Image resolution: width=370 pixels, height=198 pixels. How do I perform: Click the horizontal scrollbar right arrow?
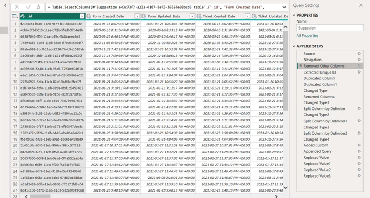276,196
